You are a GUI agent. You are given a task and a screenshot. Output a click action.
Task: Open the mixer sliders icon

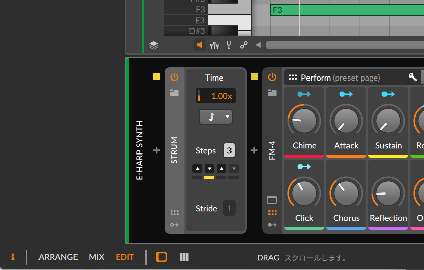(214, 45)
